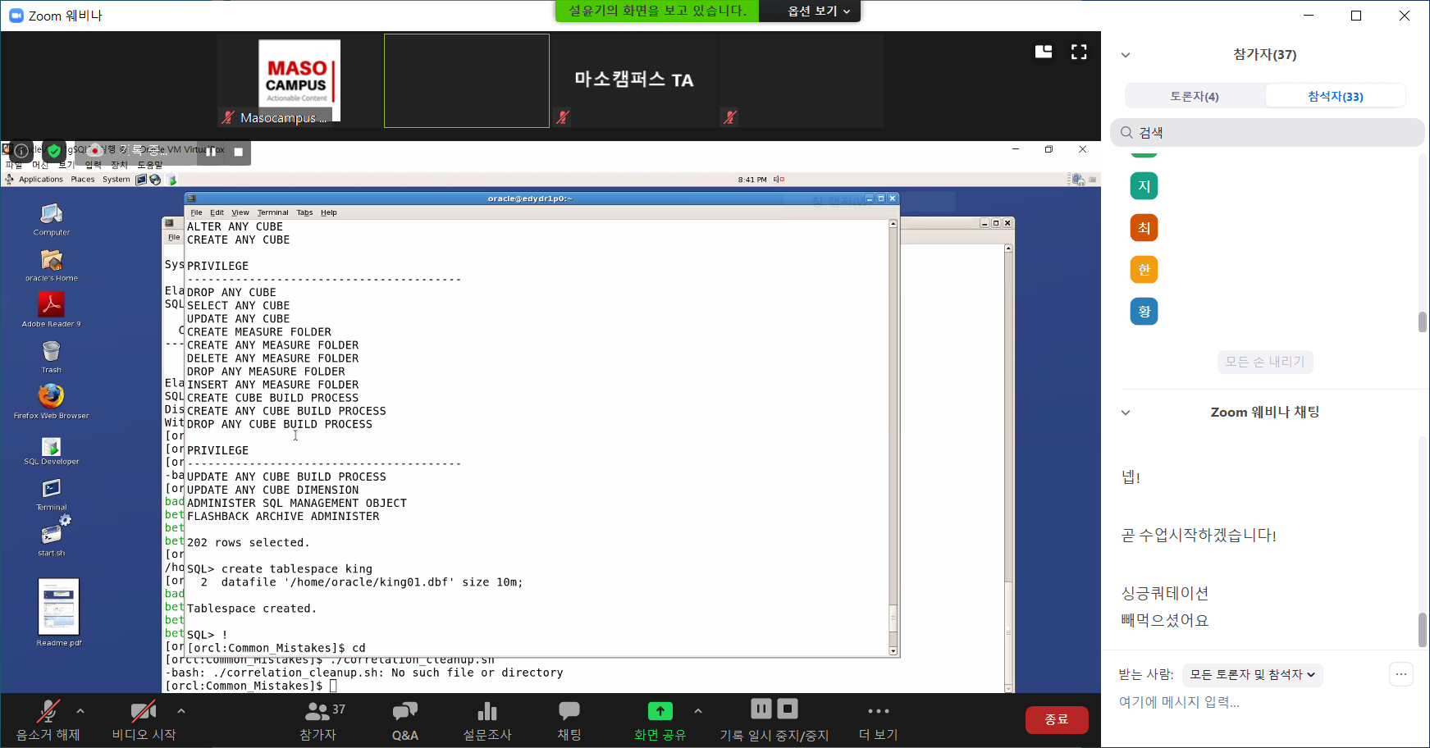Image resolution: width=1430 pixels, height=748 pixels.
Task: Click the chat message input field
Action: pos(1247,702)
